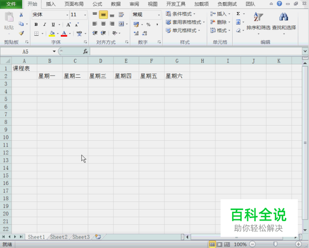Open Format as Table (套用表格格式) menu
This screenshot has width=309, height=248.
coord(185,22)
